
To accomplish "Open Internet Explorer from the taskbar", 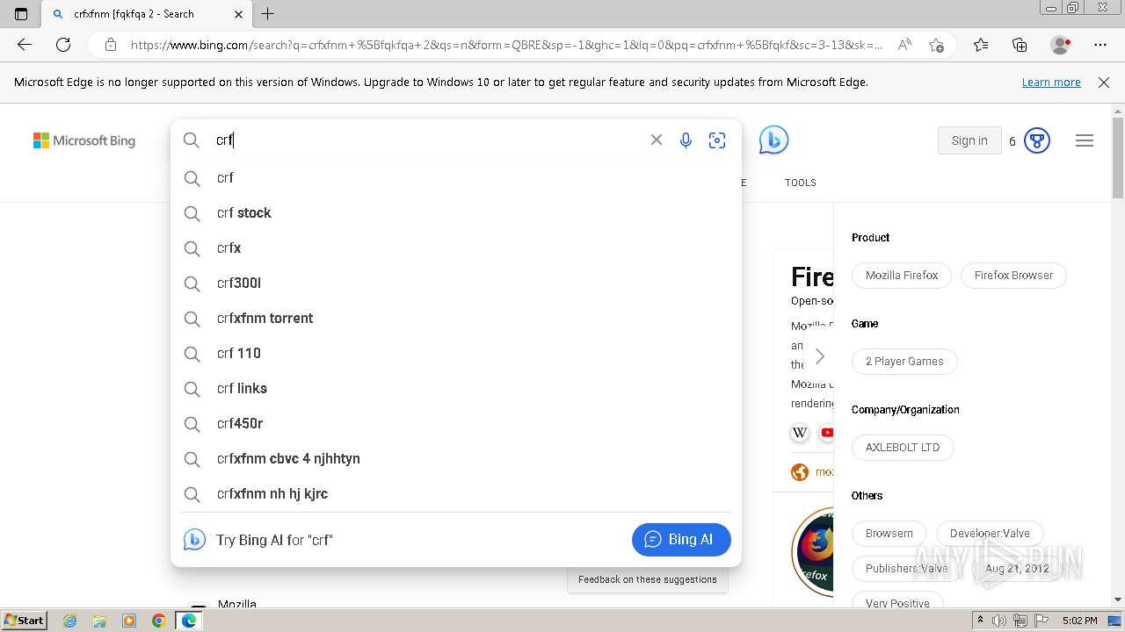I will pos(70,621).
